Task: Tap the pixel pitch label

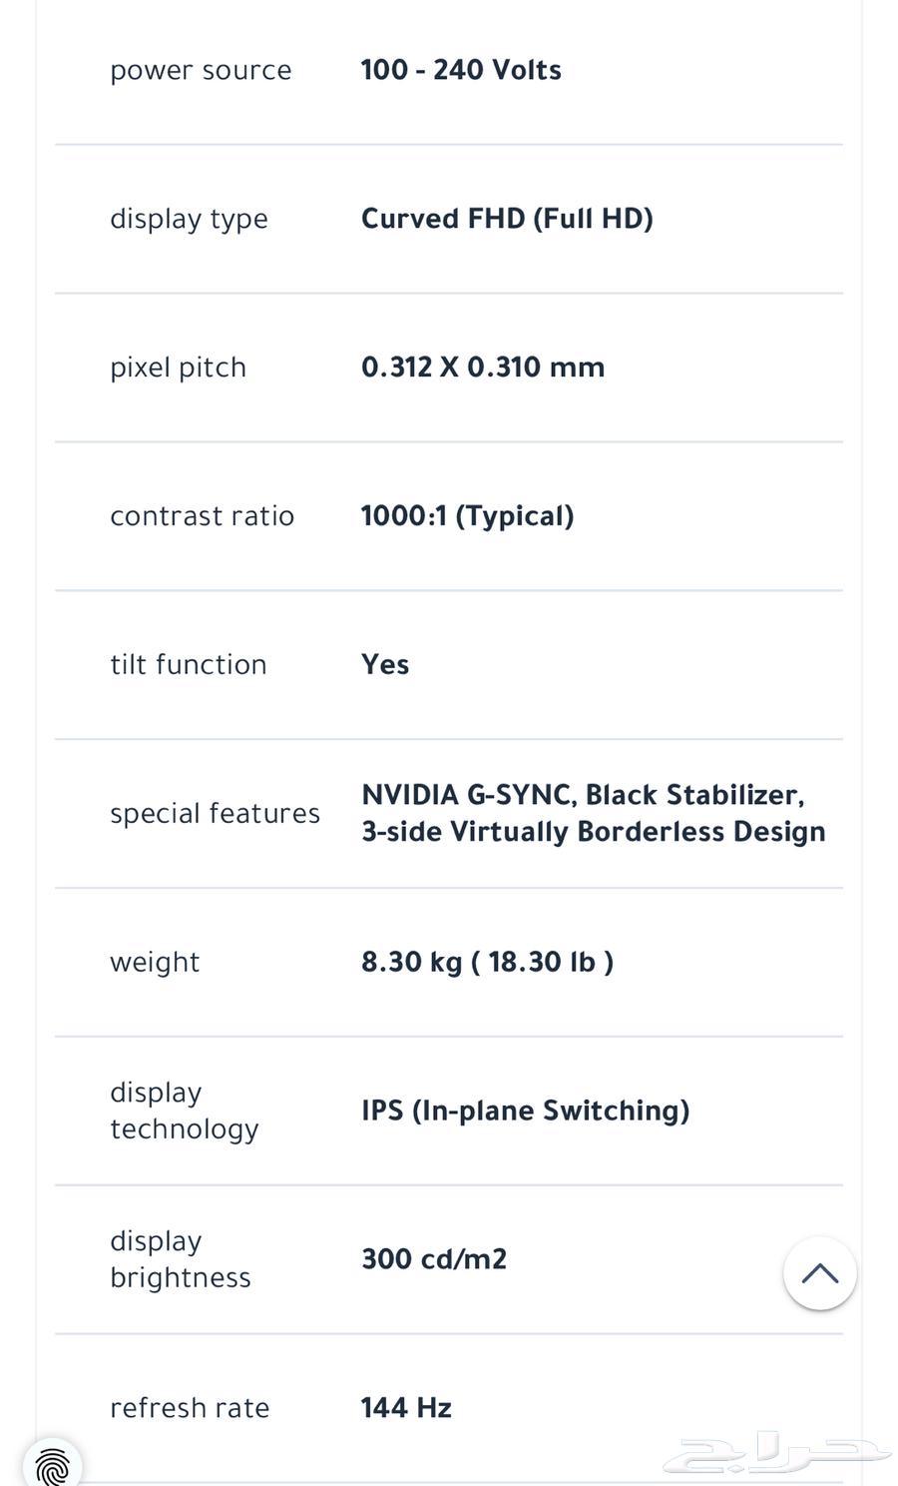Action: coord(178,369)
